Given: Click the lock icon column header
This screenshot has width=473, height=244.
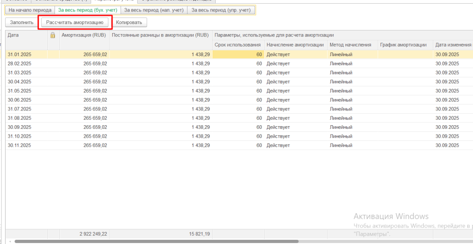Looking at the screenshot, I should pos(53,35).
